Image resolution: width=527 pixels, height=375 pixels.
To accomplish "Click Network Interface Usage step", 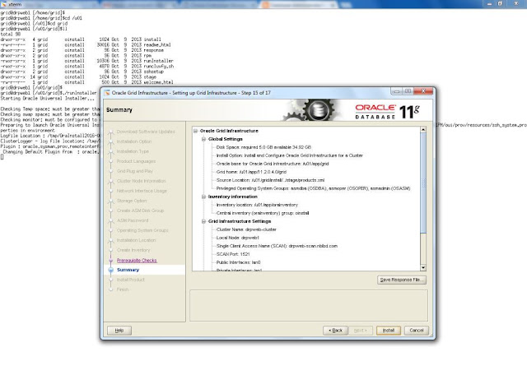I will coord(142,191).
